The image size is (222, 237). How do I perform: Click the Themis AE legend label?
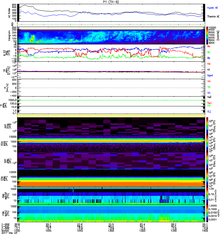click(213, 17)
